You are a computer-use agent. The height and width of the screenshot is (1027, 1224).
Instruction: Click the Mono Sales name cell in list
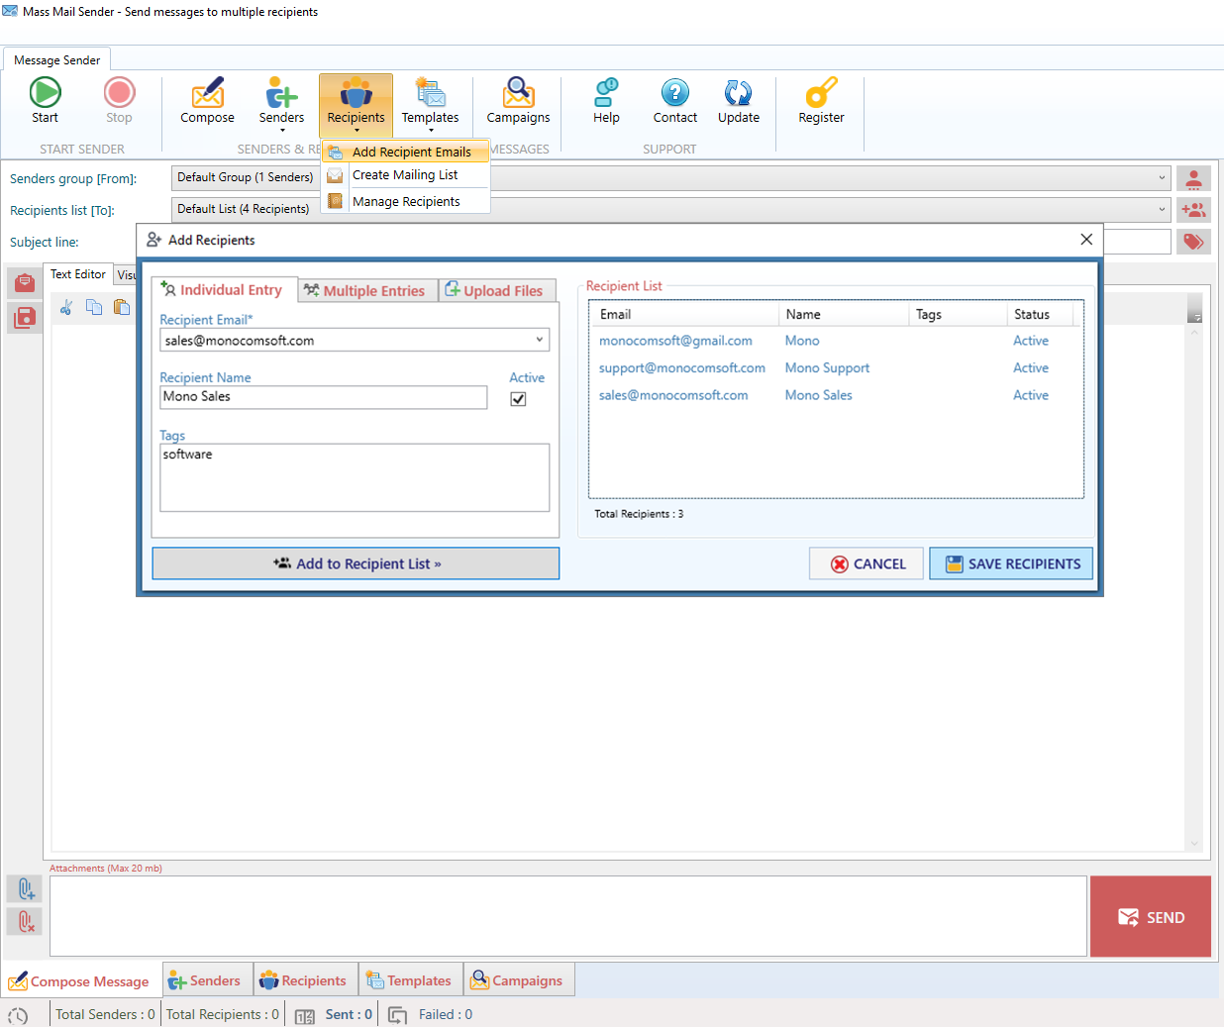(818, 395)
